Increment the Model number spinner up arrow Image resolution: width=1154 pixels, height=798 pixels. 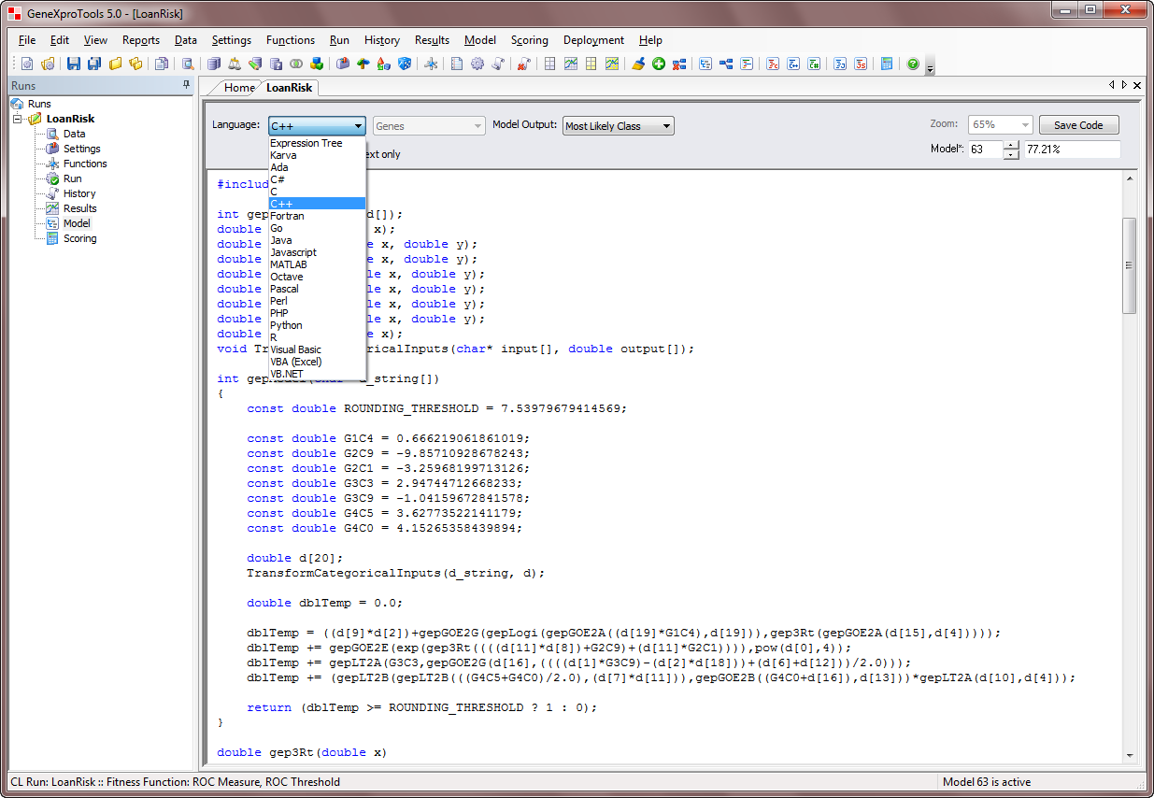tap(1011, 145)
